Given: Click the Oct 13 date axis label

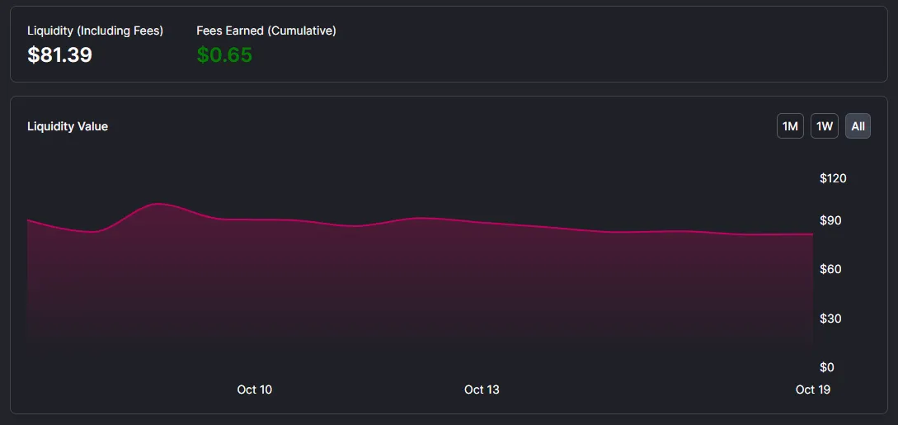Looking at the screenshot, I should pos(482,390).
